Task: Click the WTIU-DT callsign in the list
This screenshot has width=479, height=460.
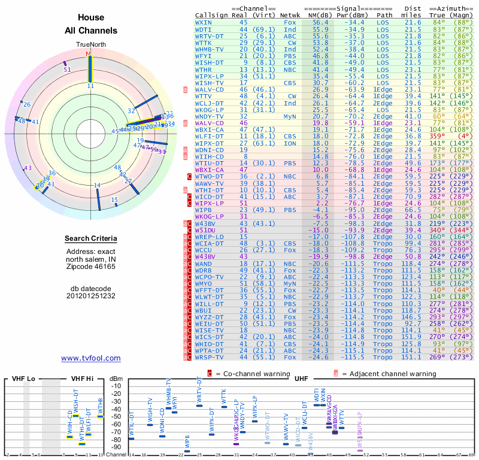Action: pyautogui.click(x=208, y=163)
